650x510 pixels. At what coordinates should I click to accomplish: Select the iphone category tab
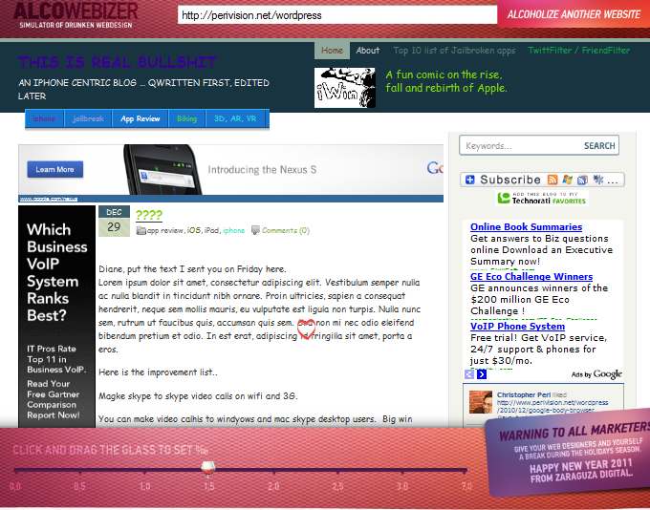[44, 118]
